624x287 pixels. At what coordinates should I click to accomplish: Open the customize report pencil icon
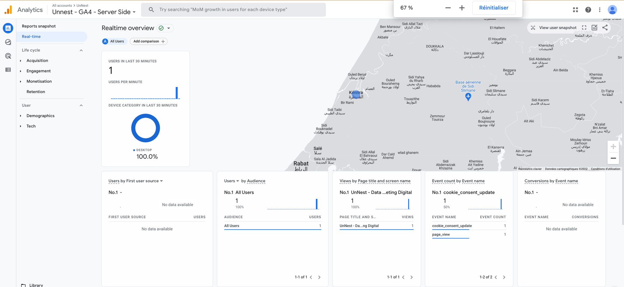594,28
